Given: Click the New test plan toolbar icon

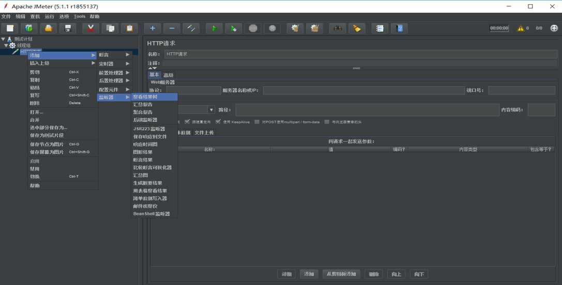Looking at the screenshot, I should click(10, 28).
